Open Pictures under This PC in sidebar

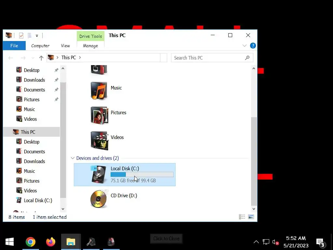coord(32,181)
